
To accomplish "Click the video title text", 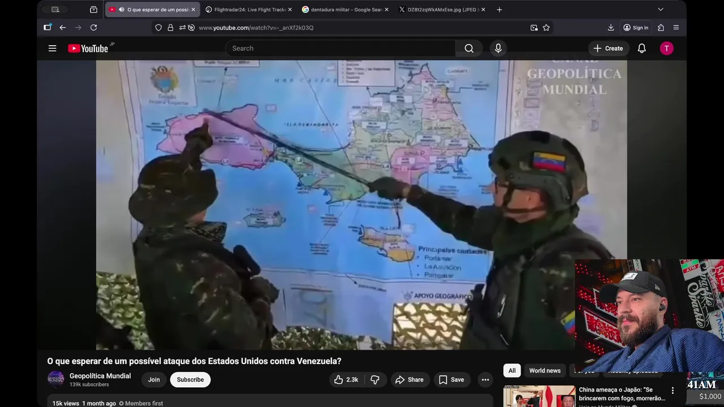I will [194, 361].
